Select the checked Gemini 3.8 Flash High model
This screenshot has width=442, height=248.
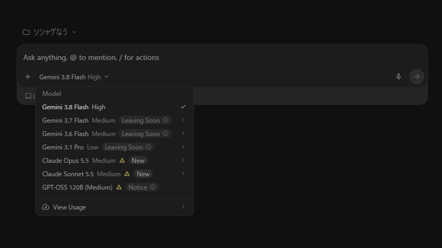[x=115, y=107]
